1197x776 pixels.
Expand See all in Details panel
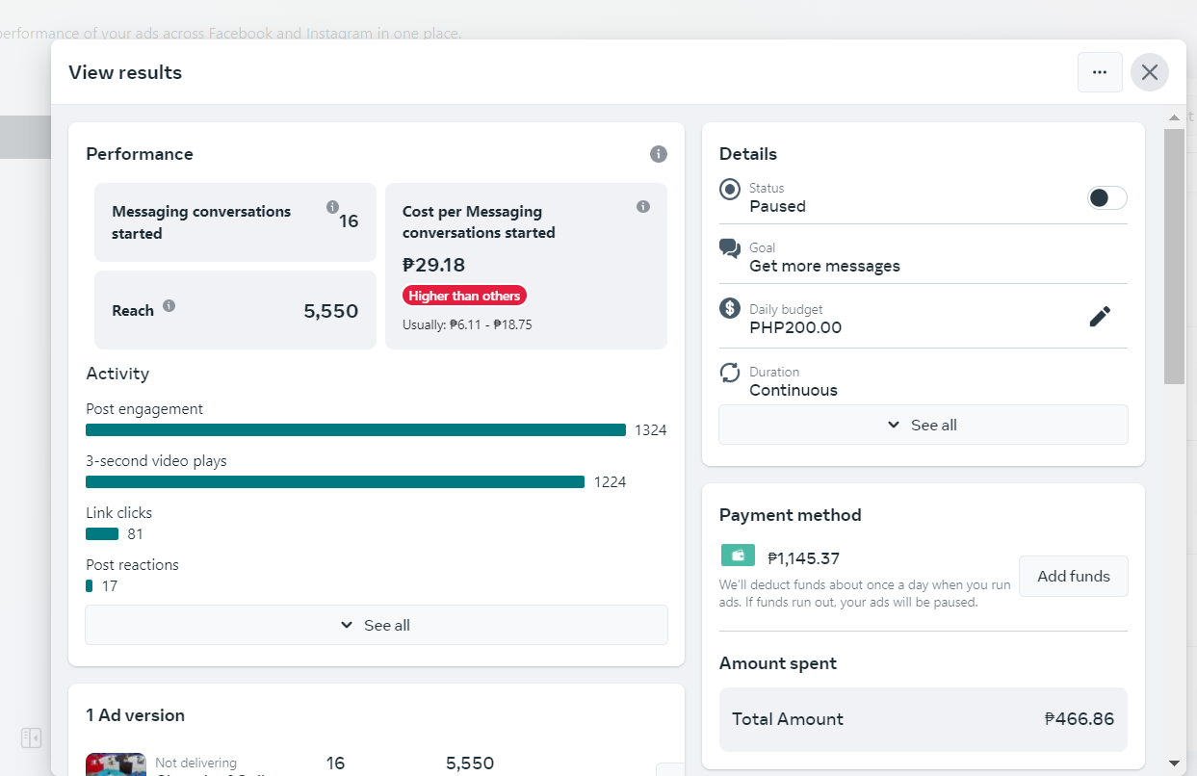tap(923, 425)
